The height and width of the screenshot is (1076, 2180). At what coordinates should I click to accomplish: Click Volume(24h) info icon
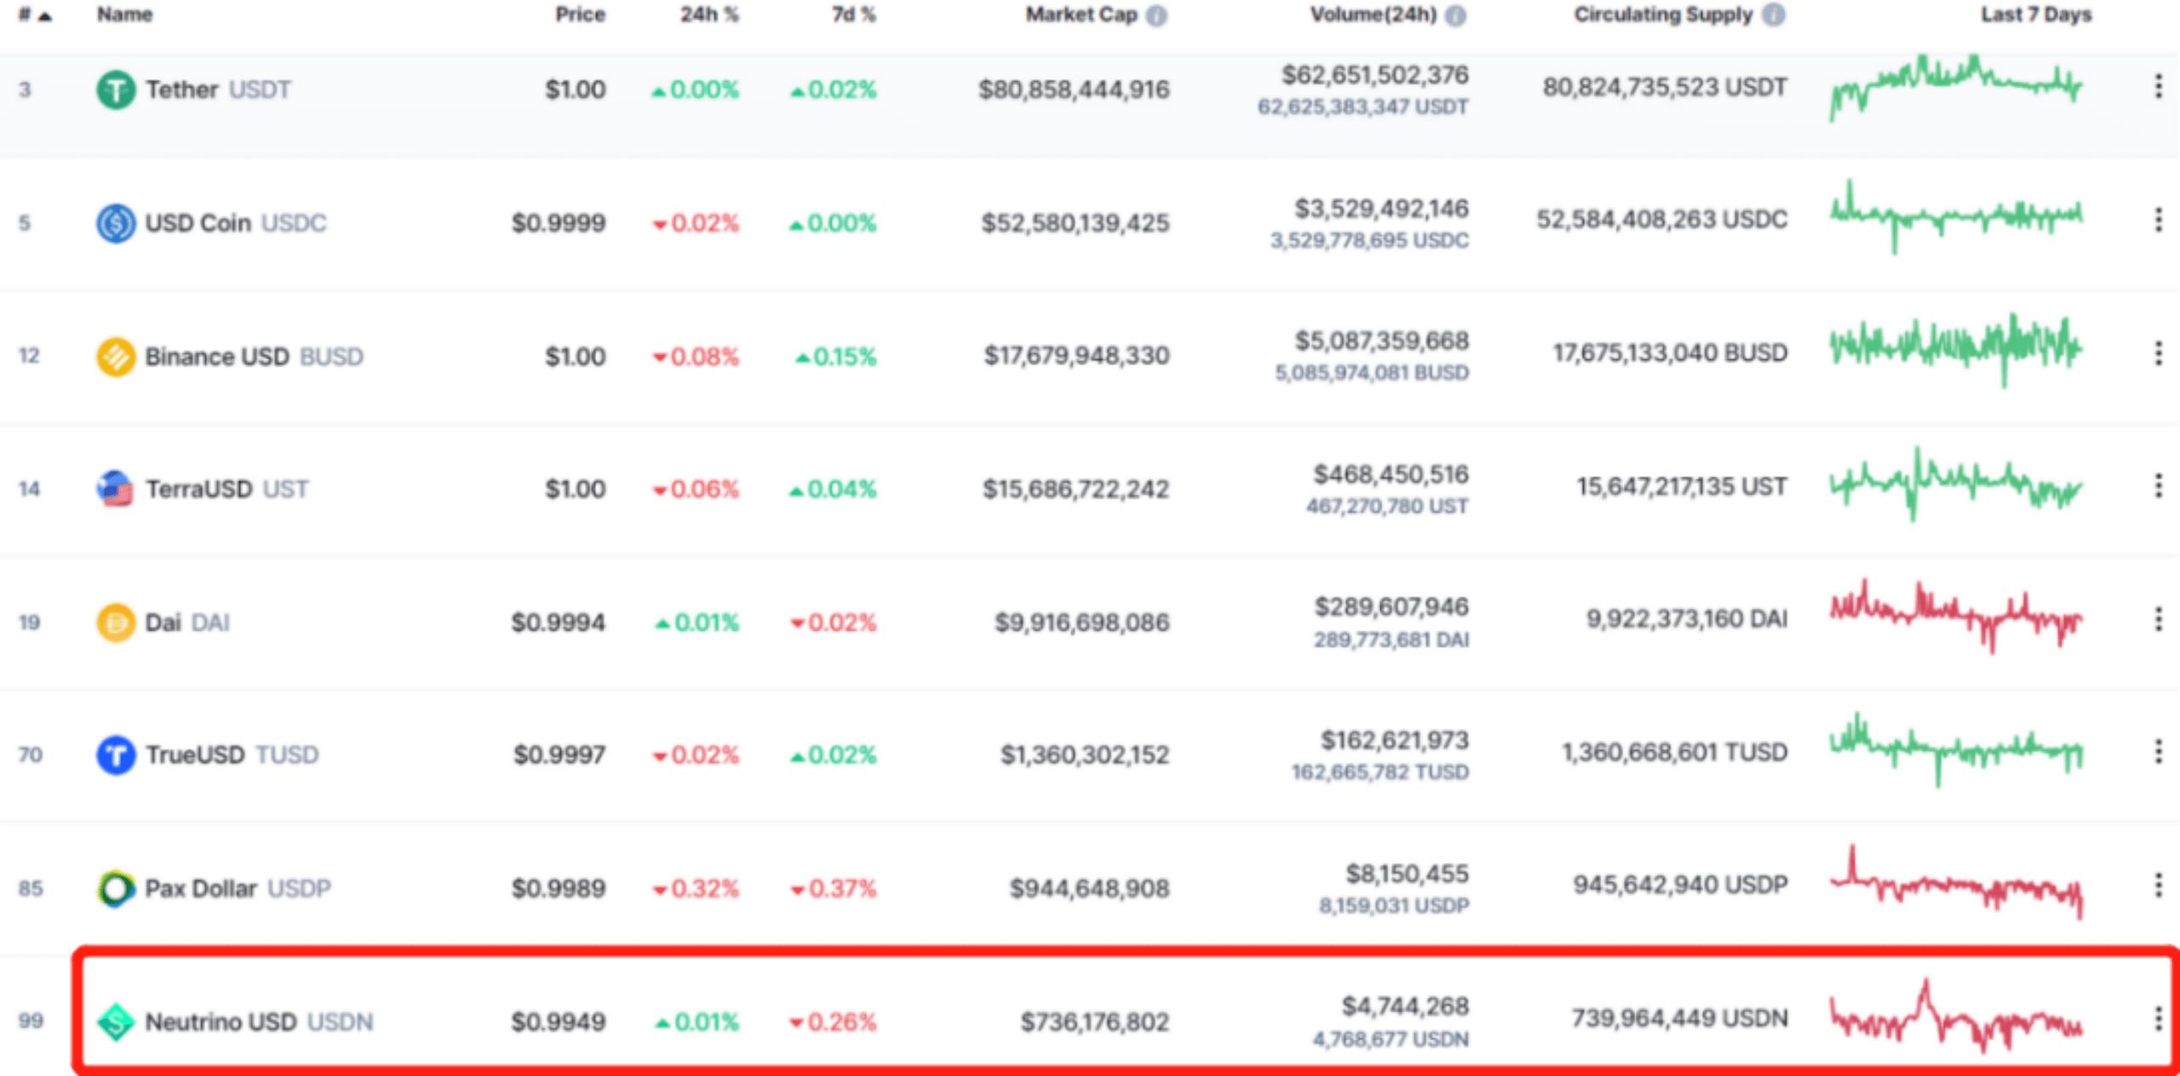1455,15
